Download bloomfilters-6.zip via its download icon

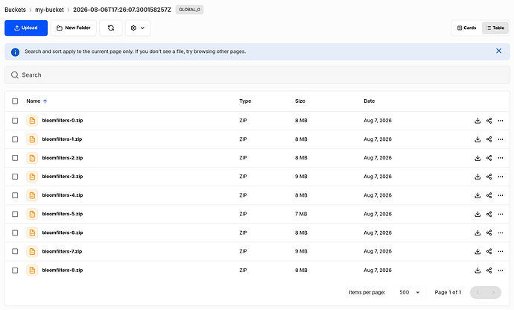(x=477, y=233)
